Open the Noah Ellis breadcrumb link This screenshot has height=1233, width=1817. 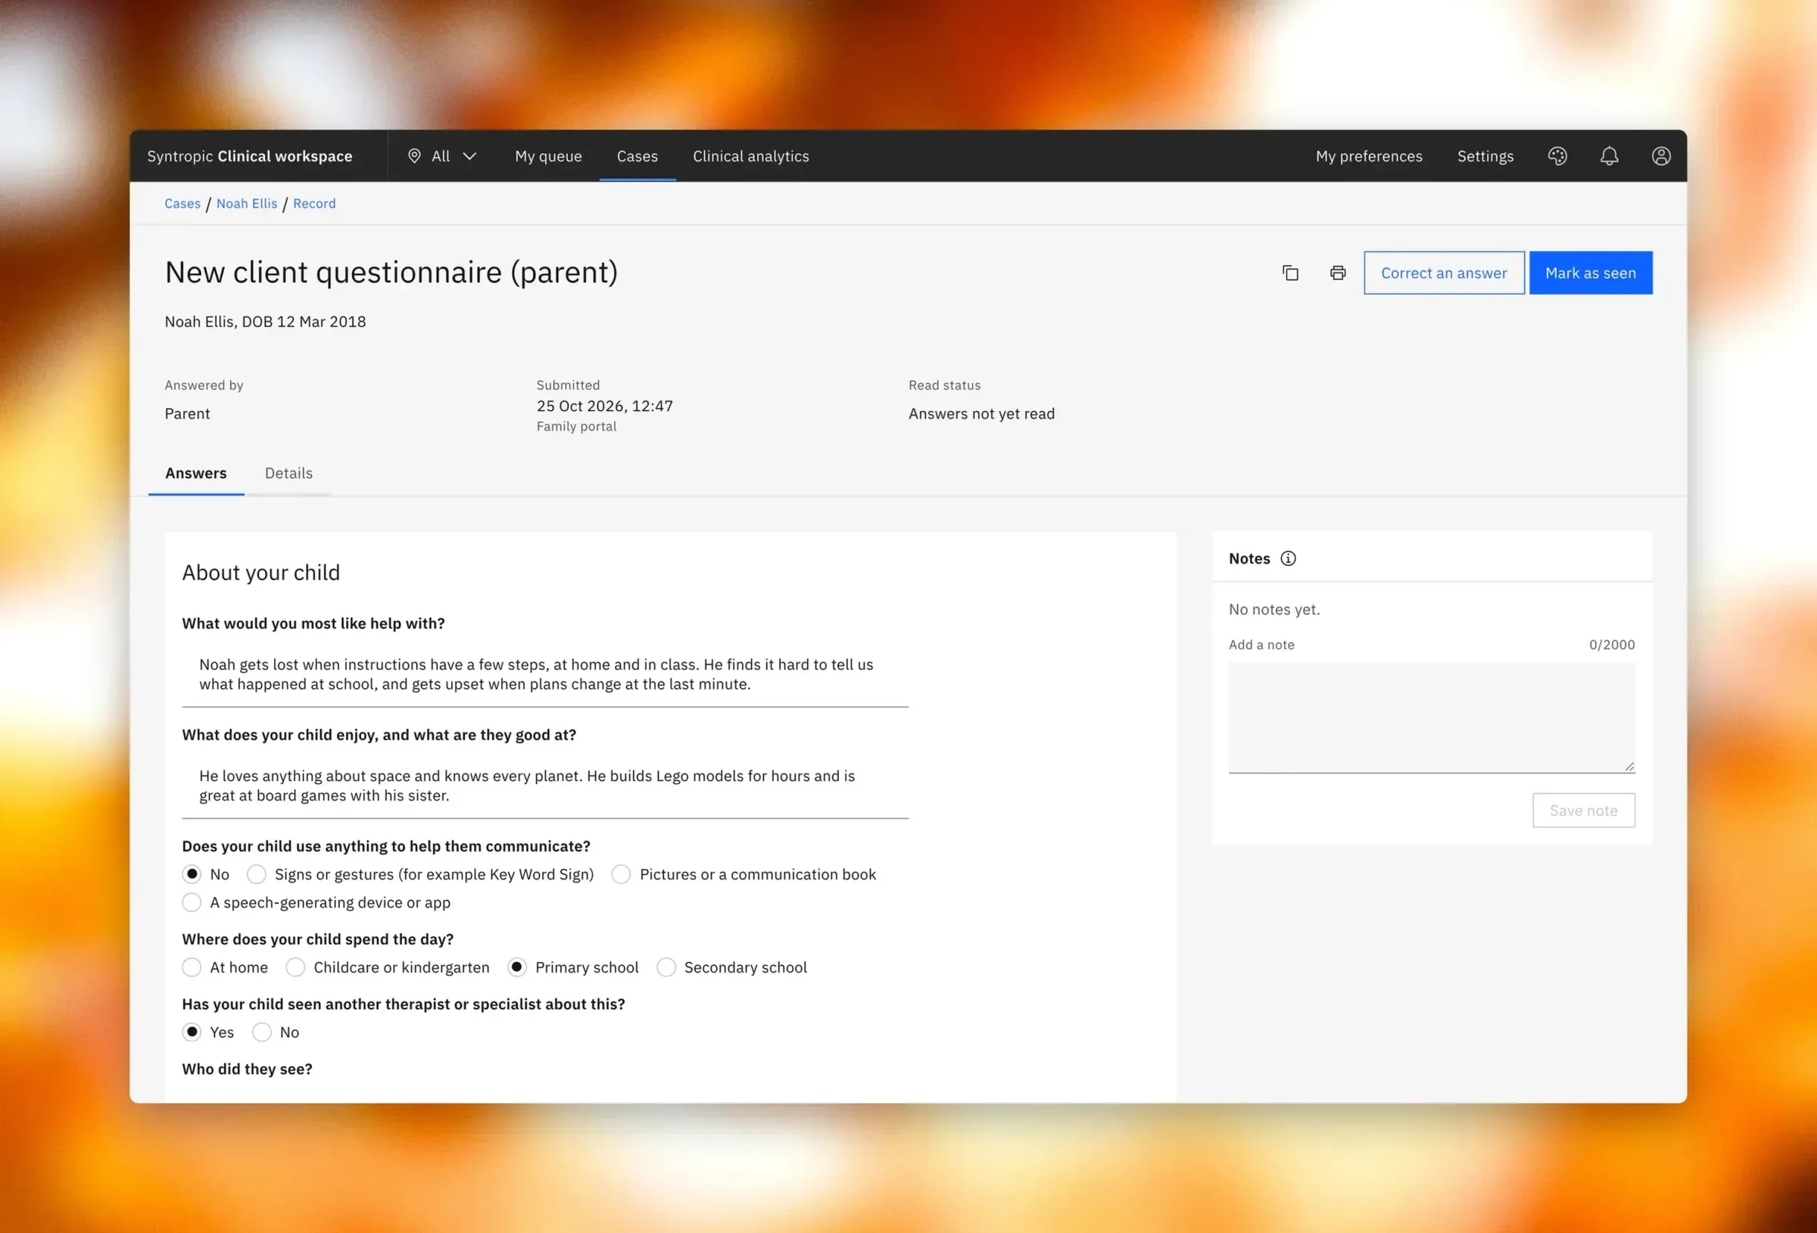coord(247,204)
